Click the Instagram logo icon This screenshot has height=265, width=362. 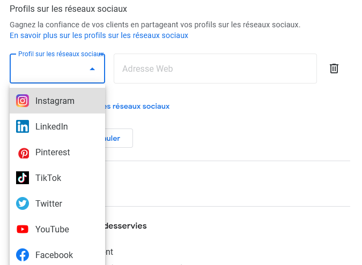[23, 101]
